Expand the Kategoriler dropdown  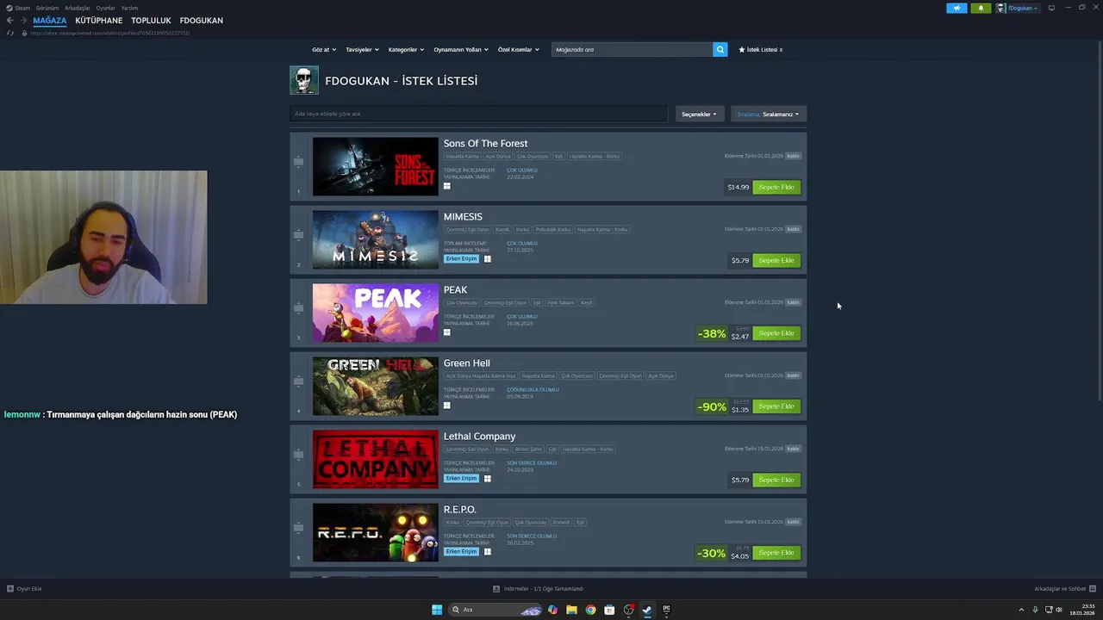tap(406, 49)
